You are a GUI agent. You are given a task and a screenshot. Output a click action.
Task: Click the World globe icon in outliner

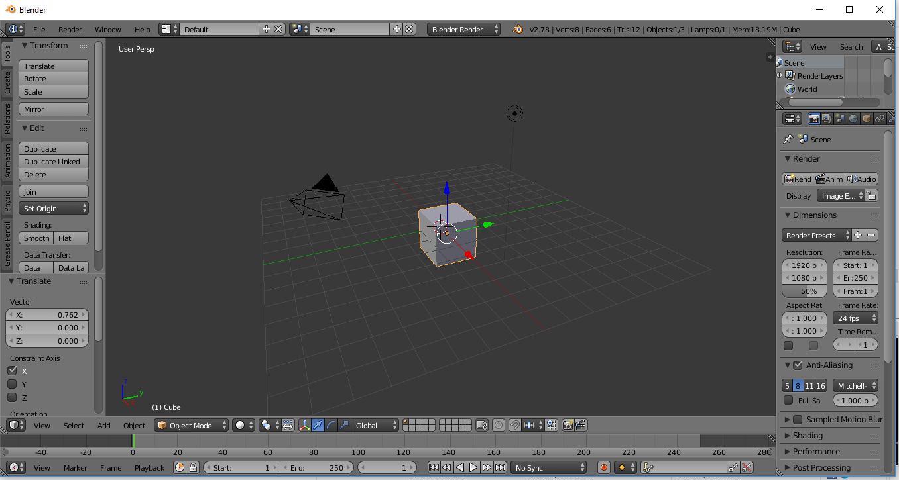[790, 89]
